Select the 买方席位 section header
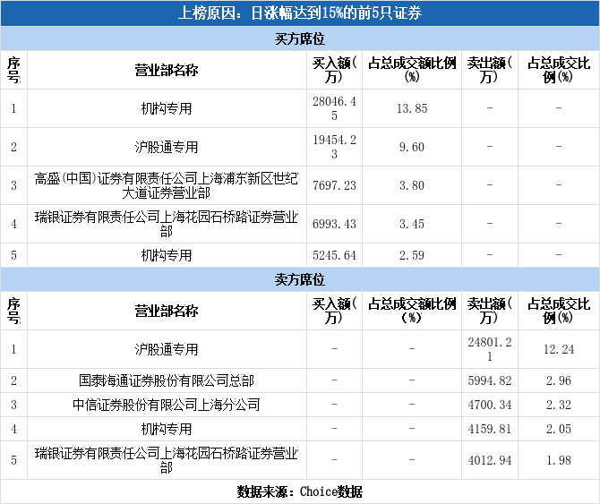 click(x=300, y=38)
